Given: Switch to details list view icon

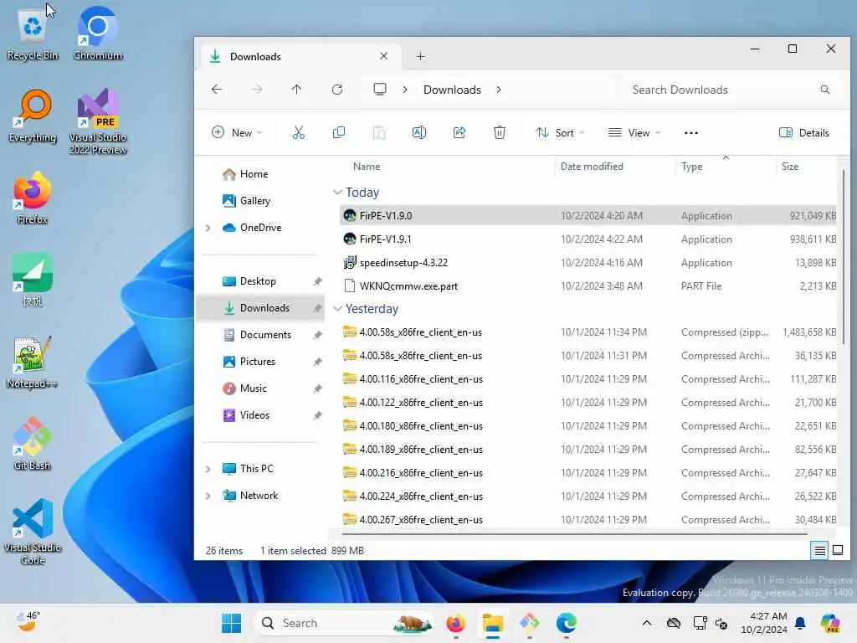Looking at the screenshot, I should point(820,551).
